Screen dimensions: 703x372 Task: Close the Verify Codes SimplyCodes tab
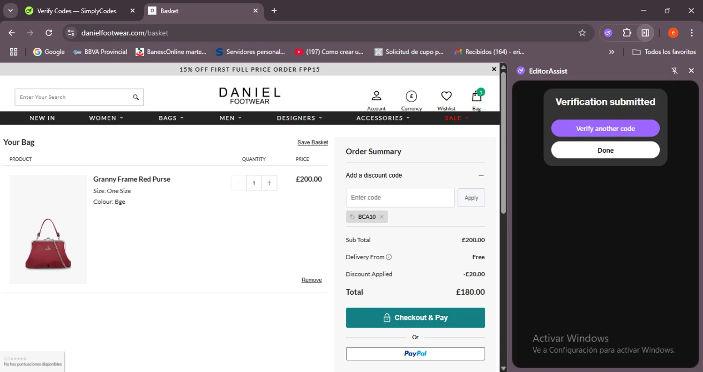133,11
